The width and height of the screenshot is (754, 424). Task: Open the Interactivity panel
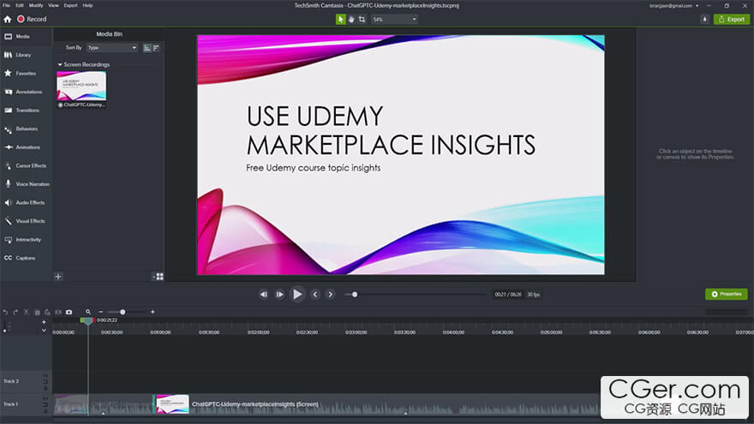[26, 239]
